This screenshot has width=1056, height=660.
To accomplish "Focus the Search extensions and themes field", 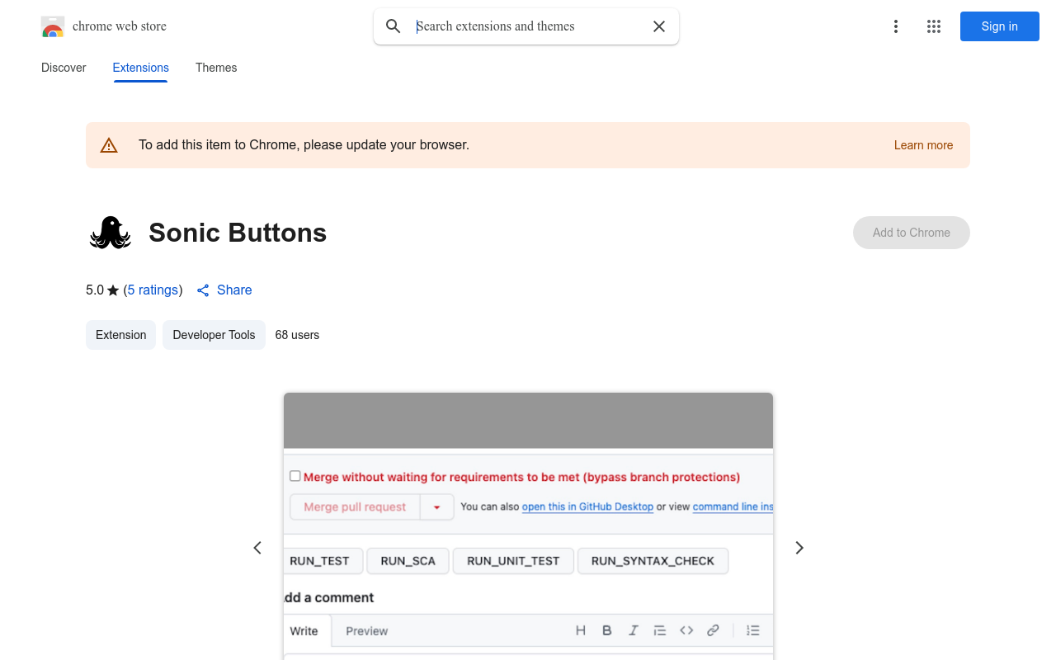I will 528,26.
